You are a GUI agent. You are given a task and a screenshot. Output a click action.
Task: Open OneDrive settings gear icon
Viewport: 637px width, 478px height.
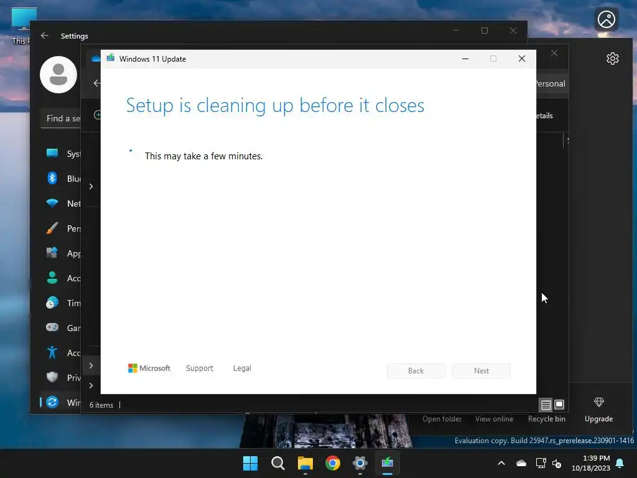tap(612, 59)
